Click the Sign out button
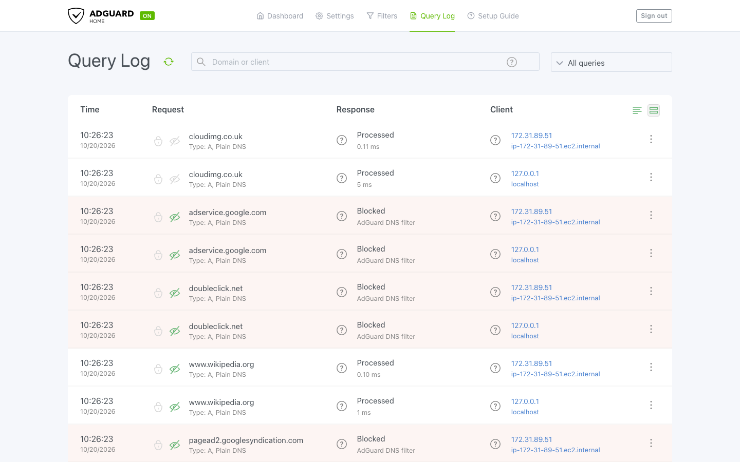740x462 pixels. (654, 16)
